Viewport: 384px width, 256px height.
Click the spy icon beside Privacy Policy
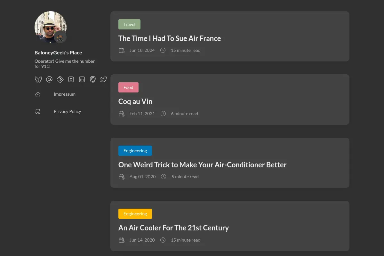[x=38, y=111]
